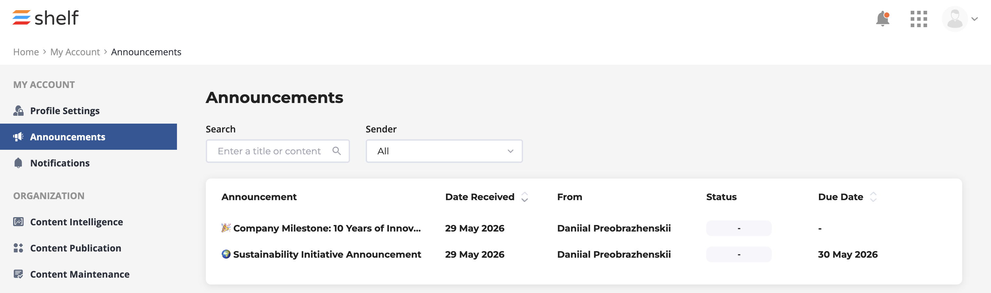Click the user avatar icon
This screenshot has width=991, height=293.
(x=954, y=19)
